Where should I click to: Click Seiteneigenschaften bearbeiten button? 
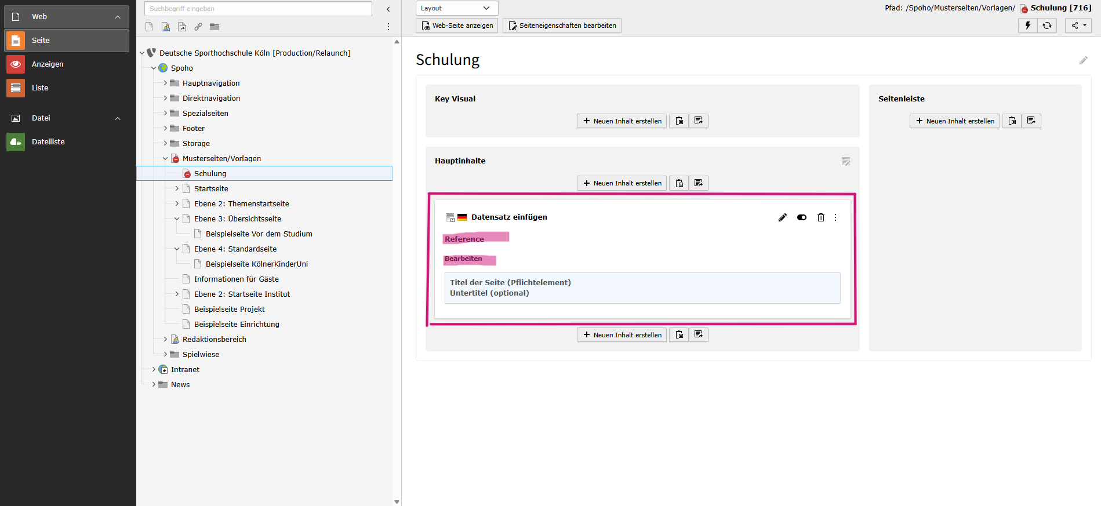pos(561,26)
